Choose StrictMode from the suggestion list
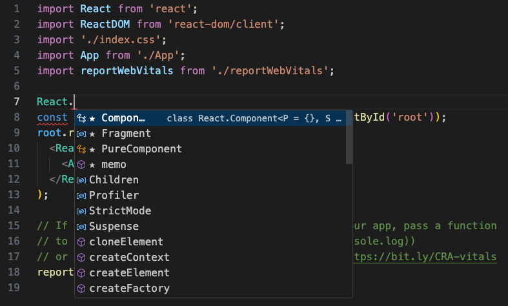Image resolution: width=508 pixels, height=306 pixels. click(x=120, y=211)
